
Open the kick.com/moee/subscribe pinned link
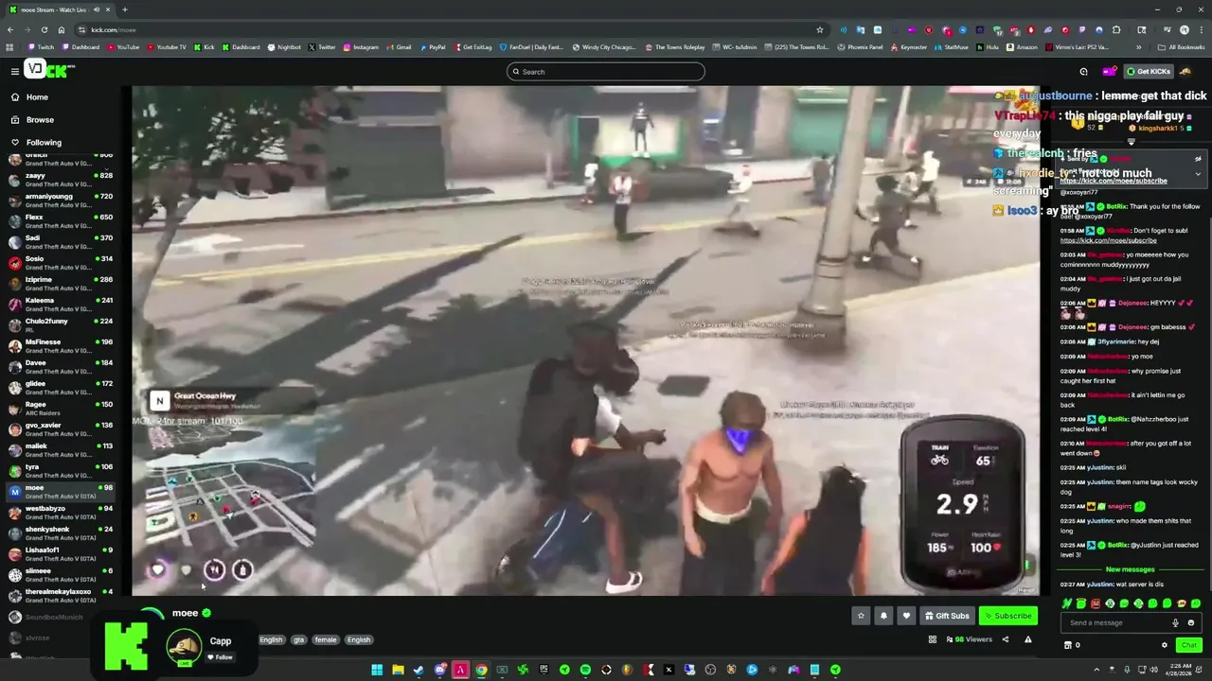point(1114,181)
